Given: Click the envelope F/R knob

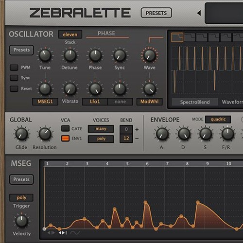Looking at the screenshot, I should pyautogui.click(x=227, y=134).
